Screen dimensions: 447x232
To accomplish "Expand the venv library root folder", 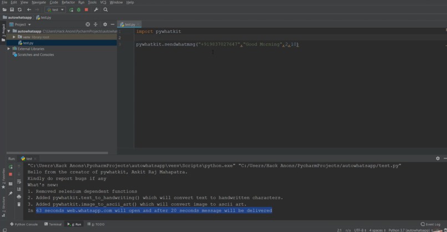I will click(14, 37).
